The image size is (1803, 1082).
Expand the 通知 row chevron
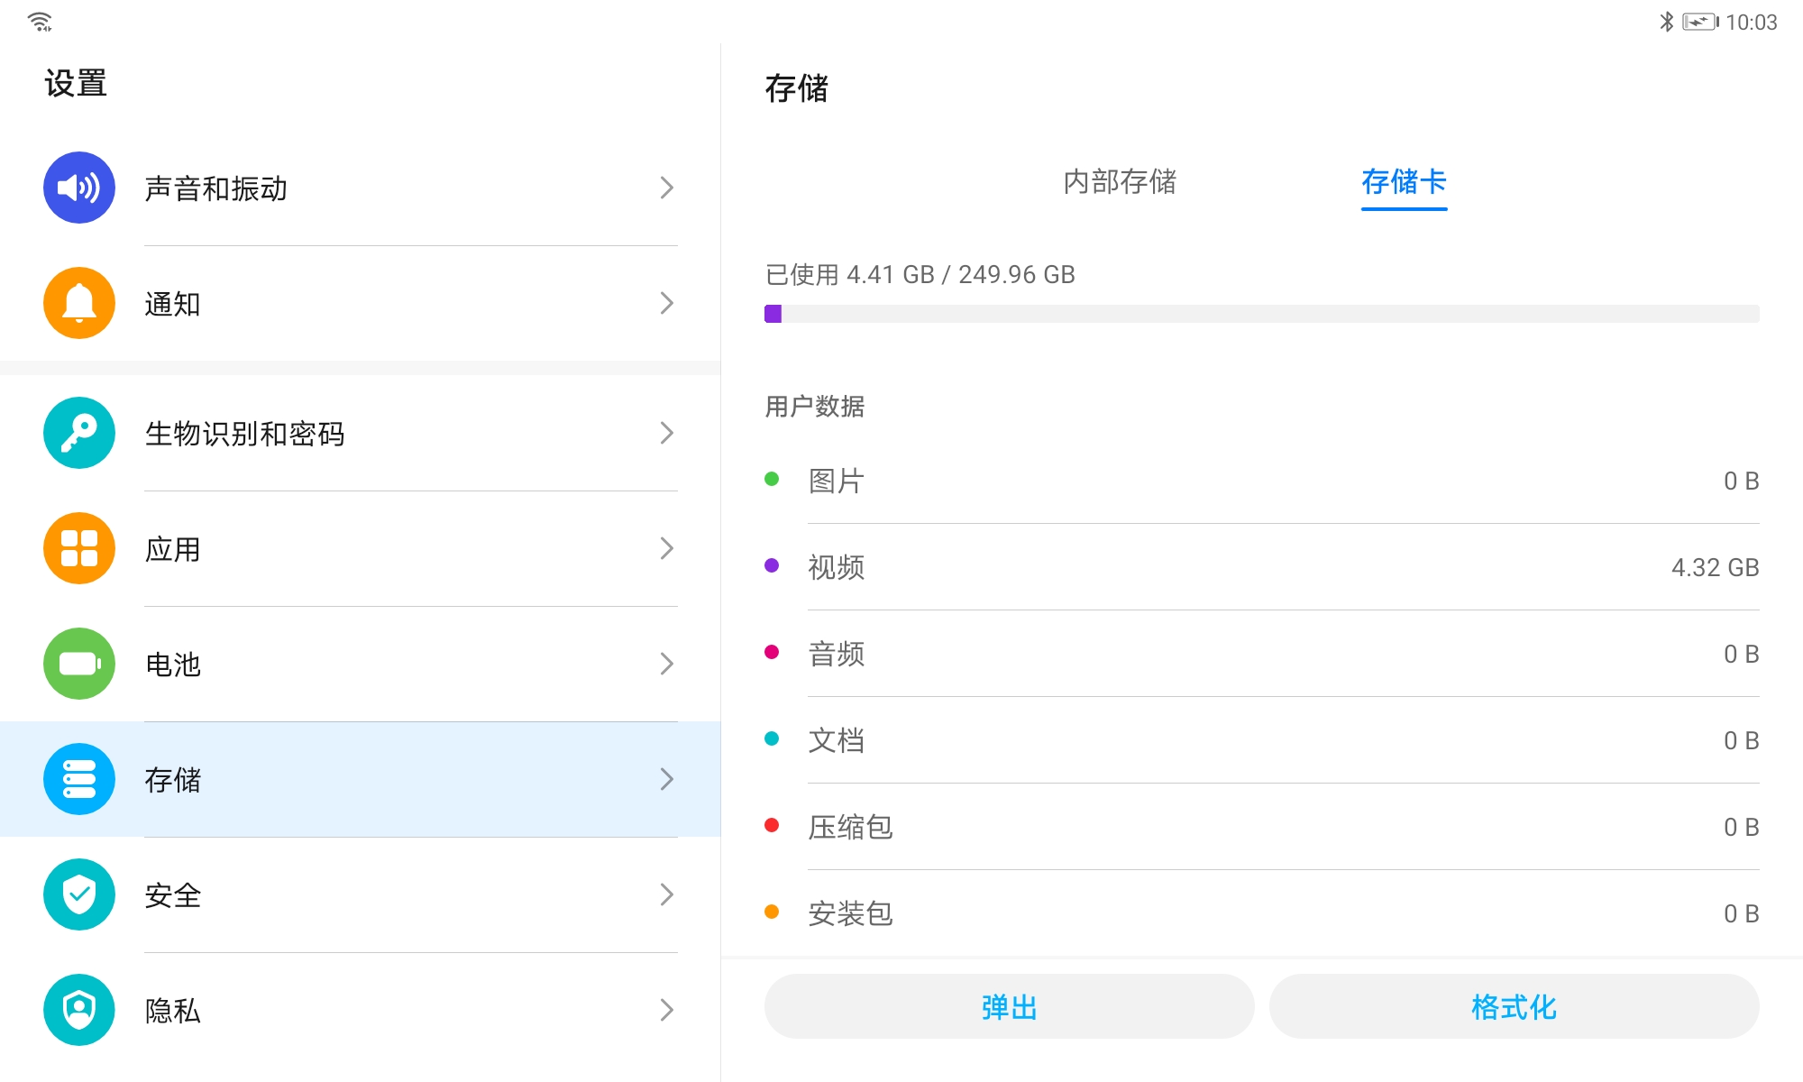(x=666, y=303)
